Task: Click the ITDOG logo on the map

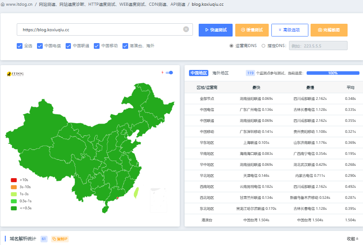Action: (x=15, y=74)
